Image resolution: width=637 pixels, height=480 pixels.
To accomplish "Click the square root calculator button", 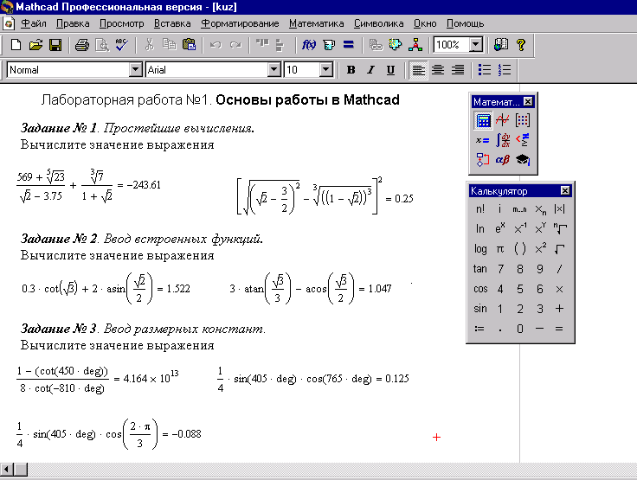I will point(560,249).
